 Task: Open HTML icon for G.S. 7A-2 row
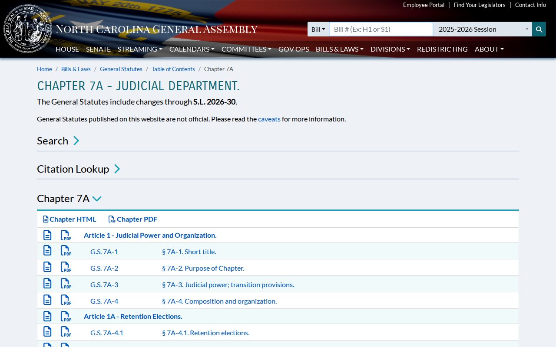coord(47,267)
